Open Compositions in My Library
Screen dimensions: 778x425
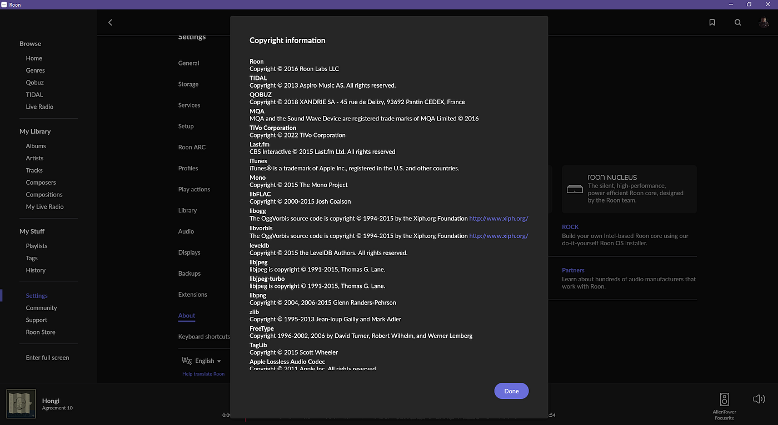pyautogui.click(x=44, y=195)
